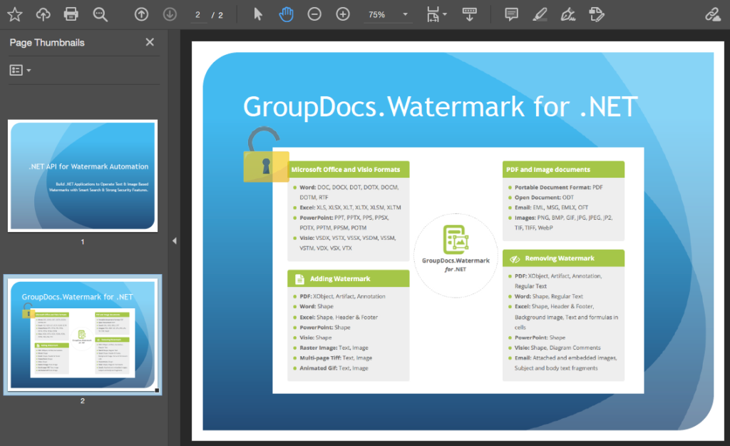Open the Add Comment sticky note tool

tap(510, 14)
